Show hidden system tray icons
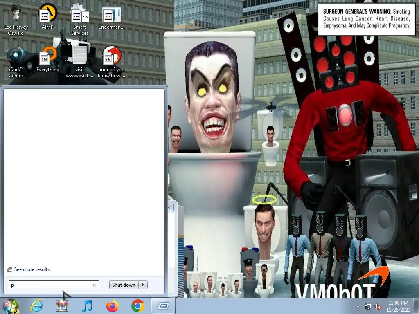The width and height of the screenshot is (419, 314). 358,307
